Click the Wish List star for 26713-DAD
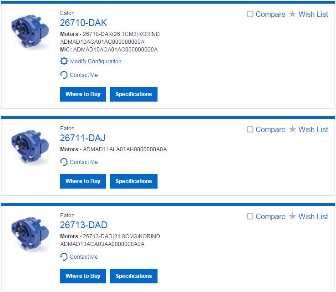 coord(292,216)
